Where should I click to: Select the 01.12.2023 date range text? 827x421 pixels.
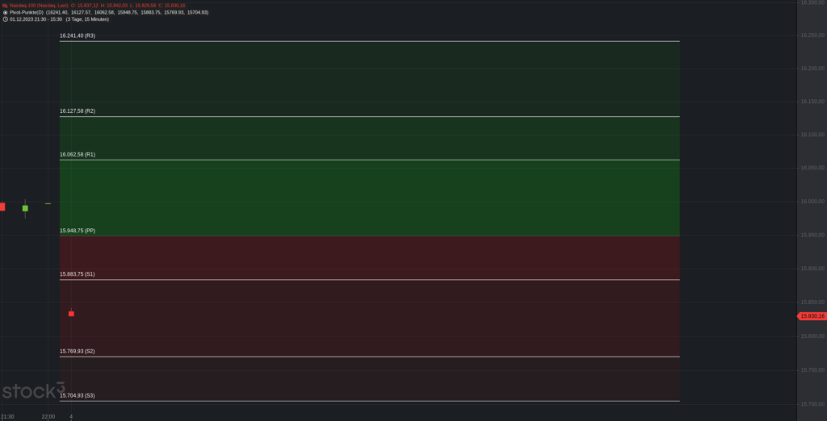tap(36, 19)
